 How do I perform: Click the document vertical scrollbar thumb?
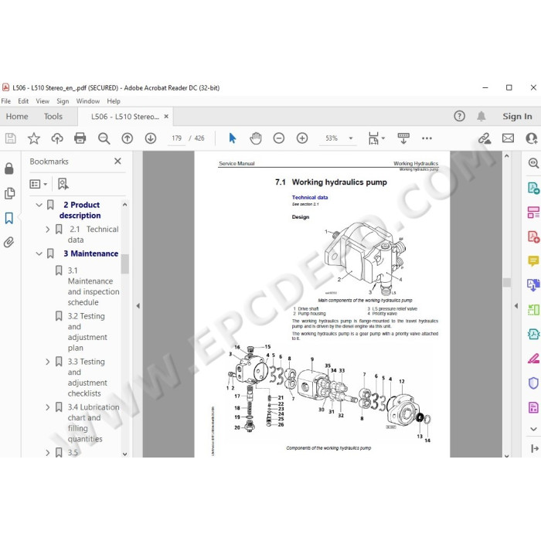pyautogui.click(x=507, y=283)
